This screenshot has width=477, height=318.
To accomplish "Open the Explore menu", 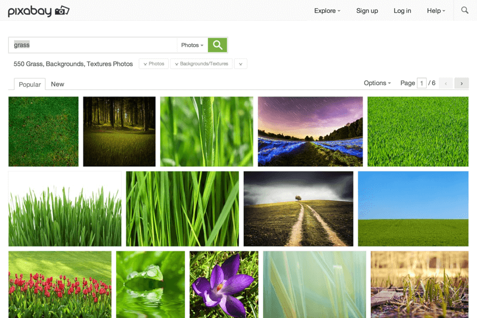I will pyautogui.click(x=327, y=11).
